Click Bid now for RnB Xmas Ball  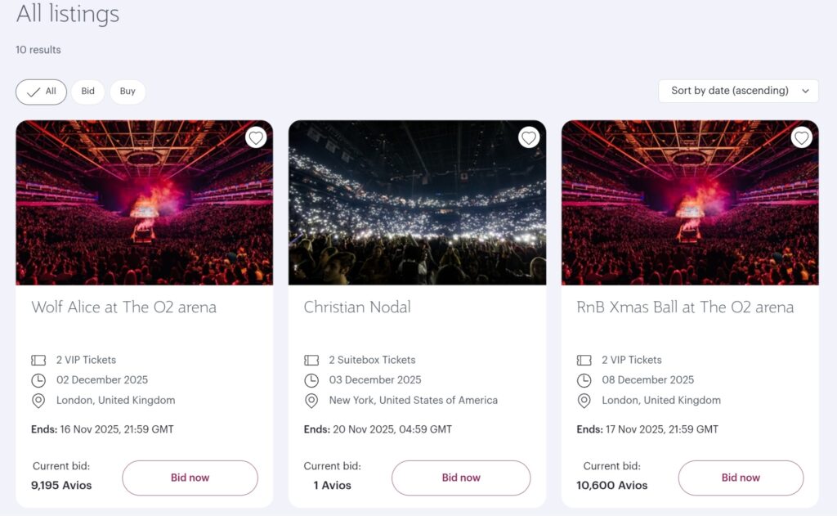click(741, 478)
